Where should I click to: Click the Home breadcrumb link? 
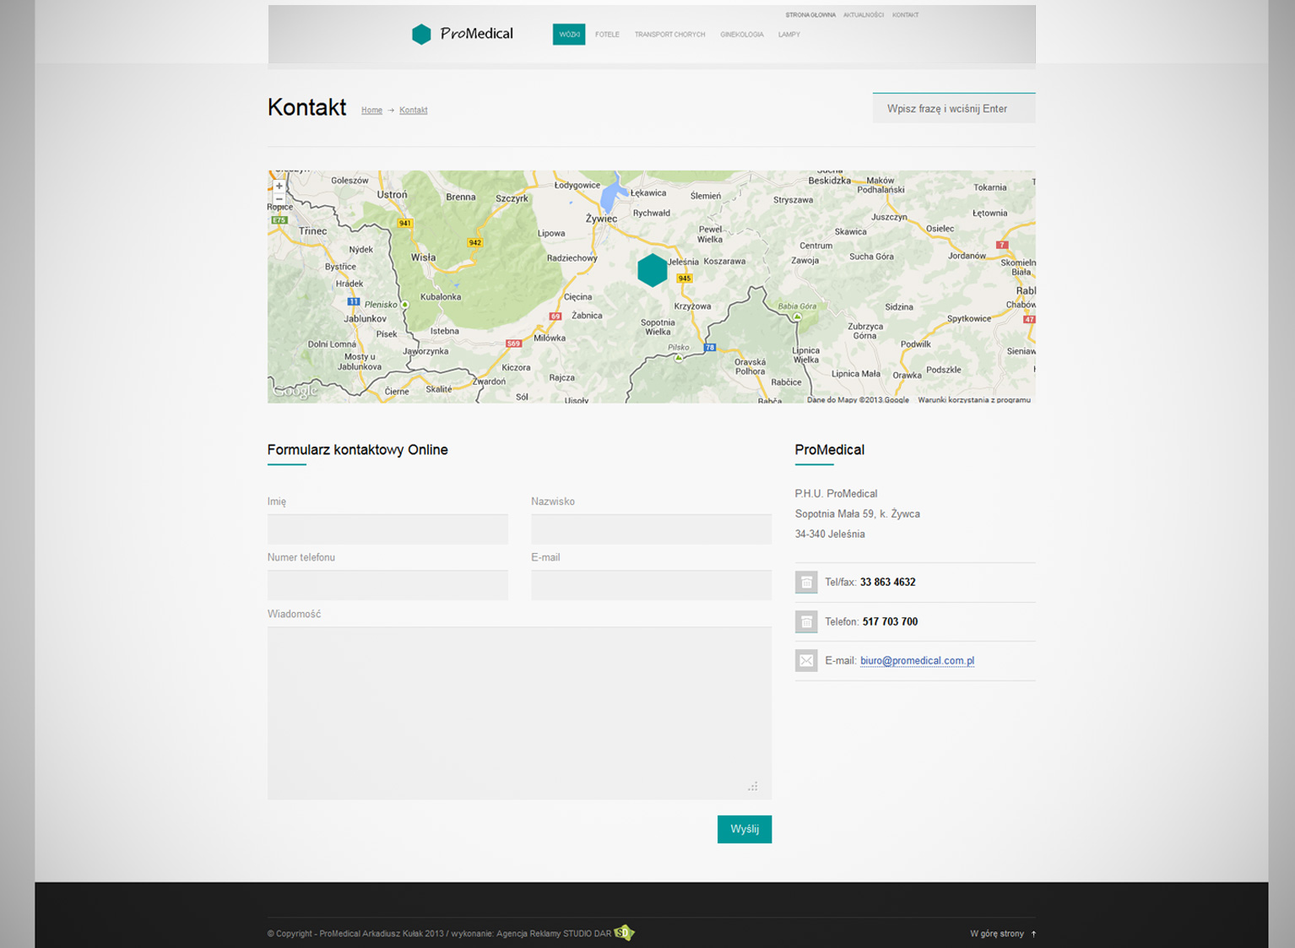click(x=371, y=111)
